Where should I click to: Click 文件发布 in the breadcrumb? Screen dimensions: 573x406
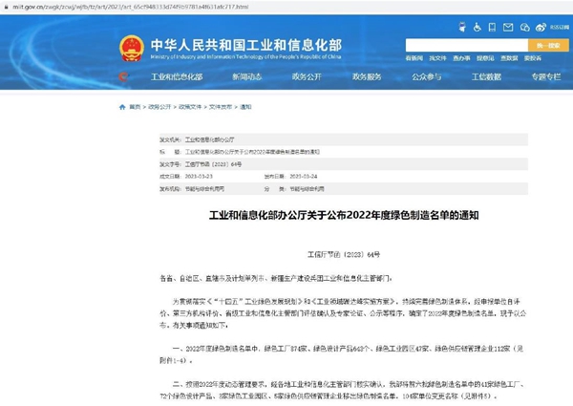pyautogui.click(x=221, y=107)
